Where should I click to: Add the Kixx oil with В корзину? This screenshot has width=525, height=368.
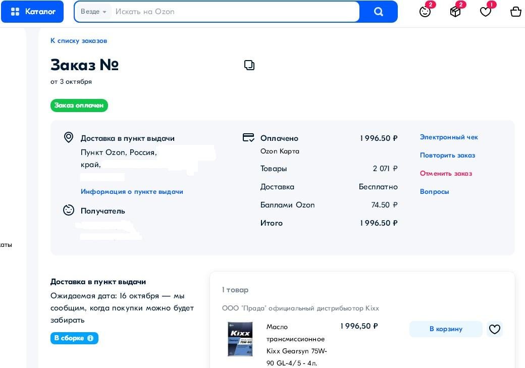point(446,329)
